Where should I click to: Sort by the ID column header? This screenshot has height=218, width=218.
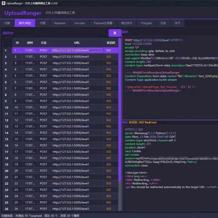pos(17,43)
